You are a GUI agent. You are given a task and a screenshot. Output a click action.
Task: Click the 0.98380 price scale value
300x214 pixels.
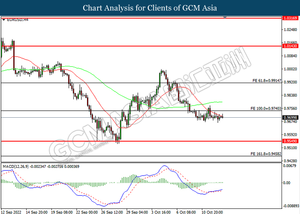point(291,95)
